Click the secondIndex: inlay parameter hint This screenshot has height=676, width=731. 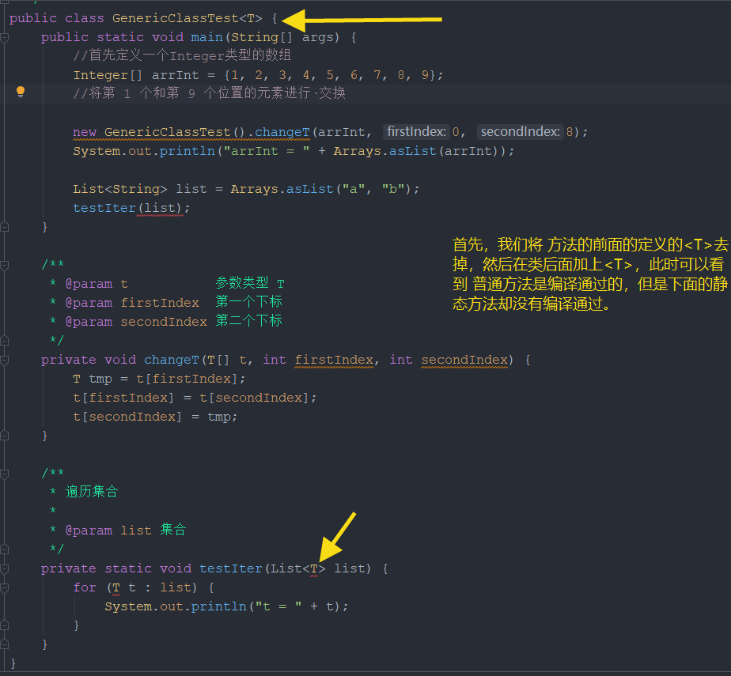tap(519, 131)
